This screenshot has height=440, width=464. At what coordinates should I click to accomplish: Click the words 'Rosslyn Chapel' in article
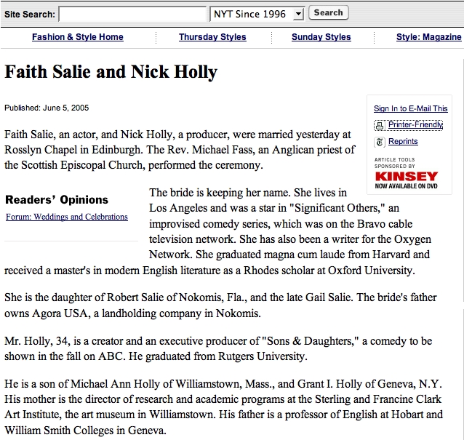coord(42,150)
